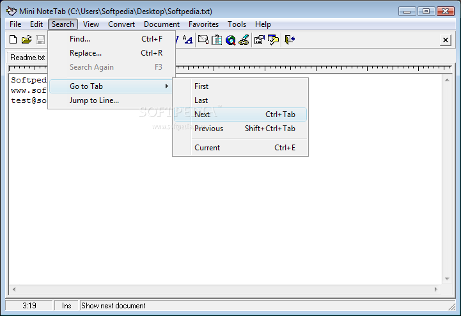461x316 pixels.
Task: Open the Favorites menu
Action: 203,24
